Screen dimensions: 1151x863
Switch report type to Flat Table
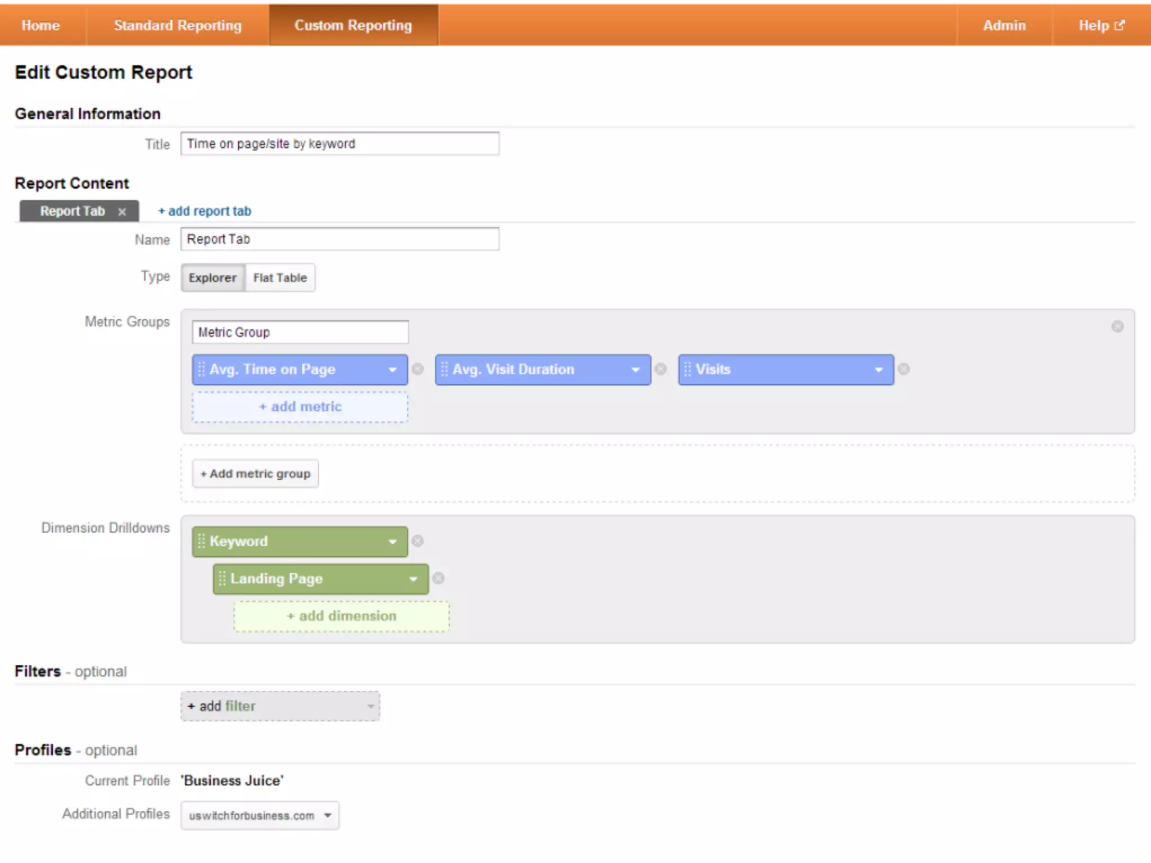280,278
